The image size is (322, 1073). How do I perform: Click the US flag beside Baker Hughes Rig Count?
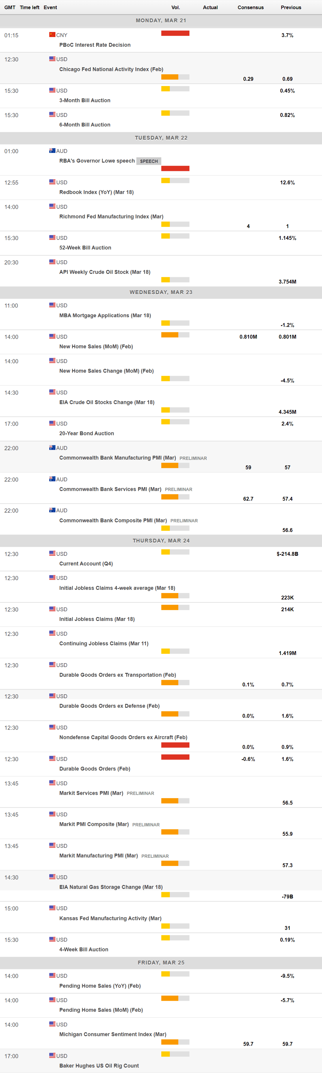[52, 1055]
